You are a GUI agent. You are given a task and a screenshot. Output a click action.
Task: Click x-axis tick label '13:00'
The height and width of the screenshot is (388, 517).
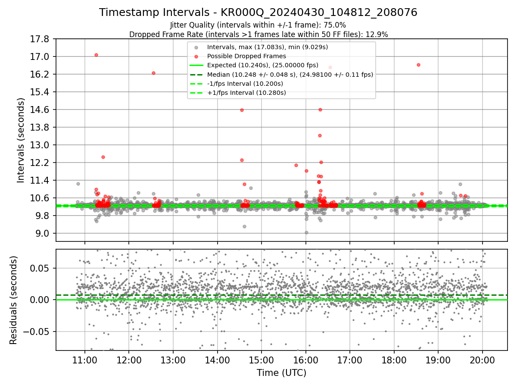pos(173,360)
